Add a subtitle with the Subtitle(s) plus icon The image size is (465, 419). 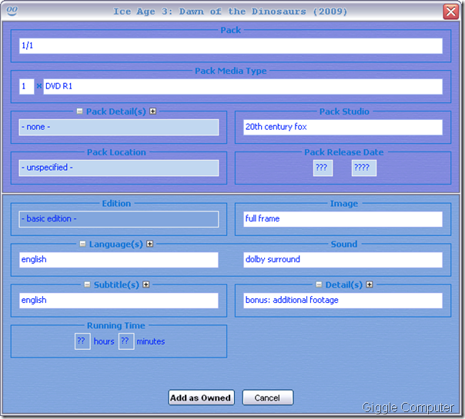point(146,284)
